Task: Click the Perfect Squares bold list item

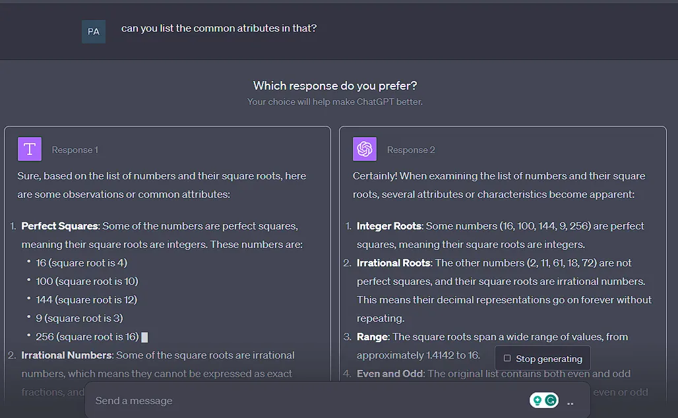Action: click(60, 225)
